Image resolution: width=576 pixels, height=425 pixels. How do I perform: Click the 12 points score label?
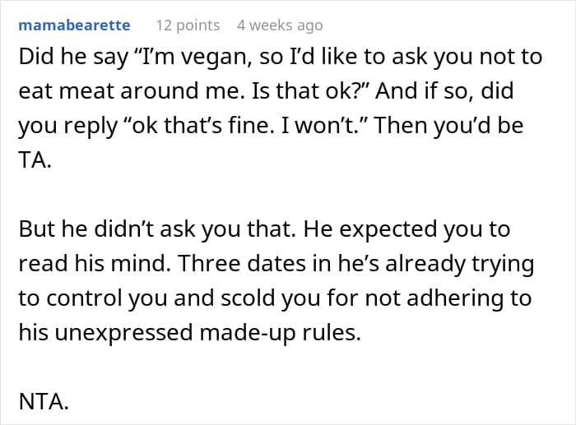coord(188,25)
